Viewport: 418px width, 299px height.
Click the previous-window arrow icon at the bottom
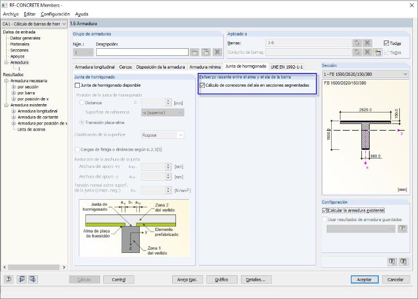pos(21,279)
